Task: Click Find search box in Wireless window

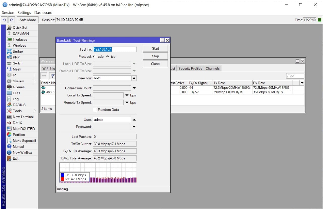Action: 295,76
